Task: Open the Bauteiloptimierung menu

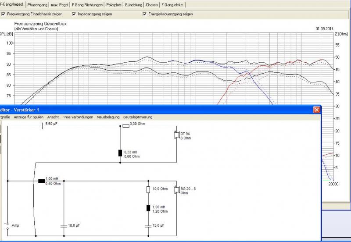Action: [138, 117]
